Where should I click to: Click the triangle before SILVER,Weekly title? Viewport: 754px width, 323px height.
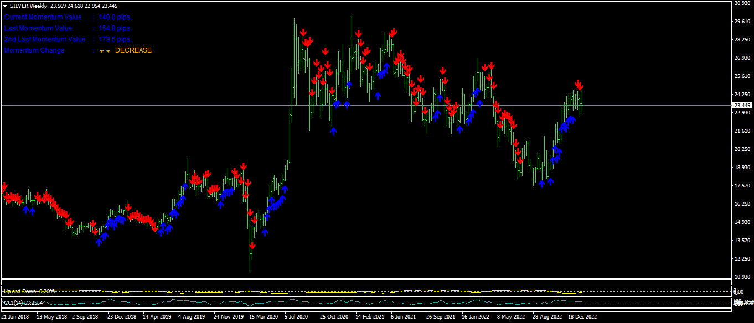pyautogui.click(x=5, y=6)
